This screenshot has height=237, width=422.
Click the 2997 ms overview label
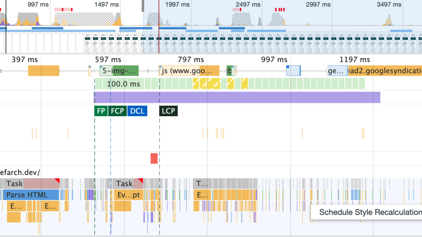(318, 5)
